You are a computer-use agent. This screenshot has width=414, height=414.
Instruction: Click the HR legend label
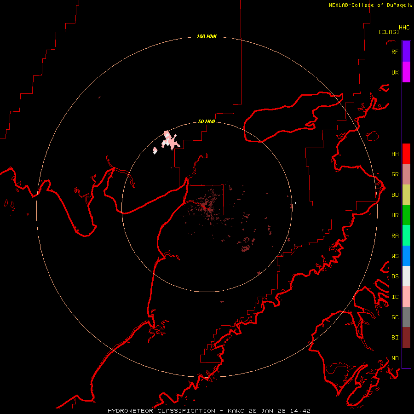coord(395,215)
